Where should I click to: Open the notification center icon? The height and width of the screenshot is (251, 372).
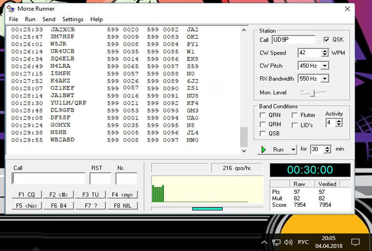[355, 242]
